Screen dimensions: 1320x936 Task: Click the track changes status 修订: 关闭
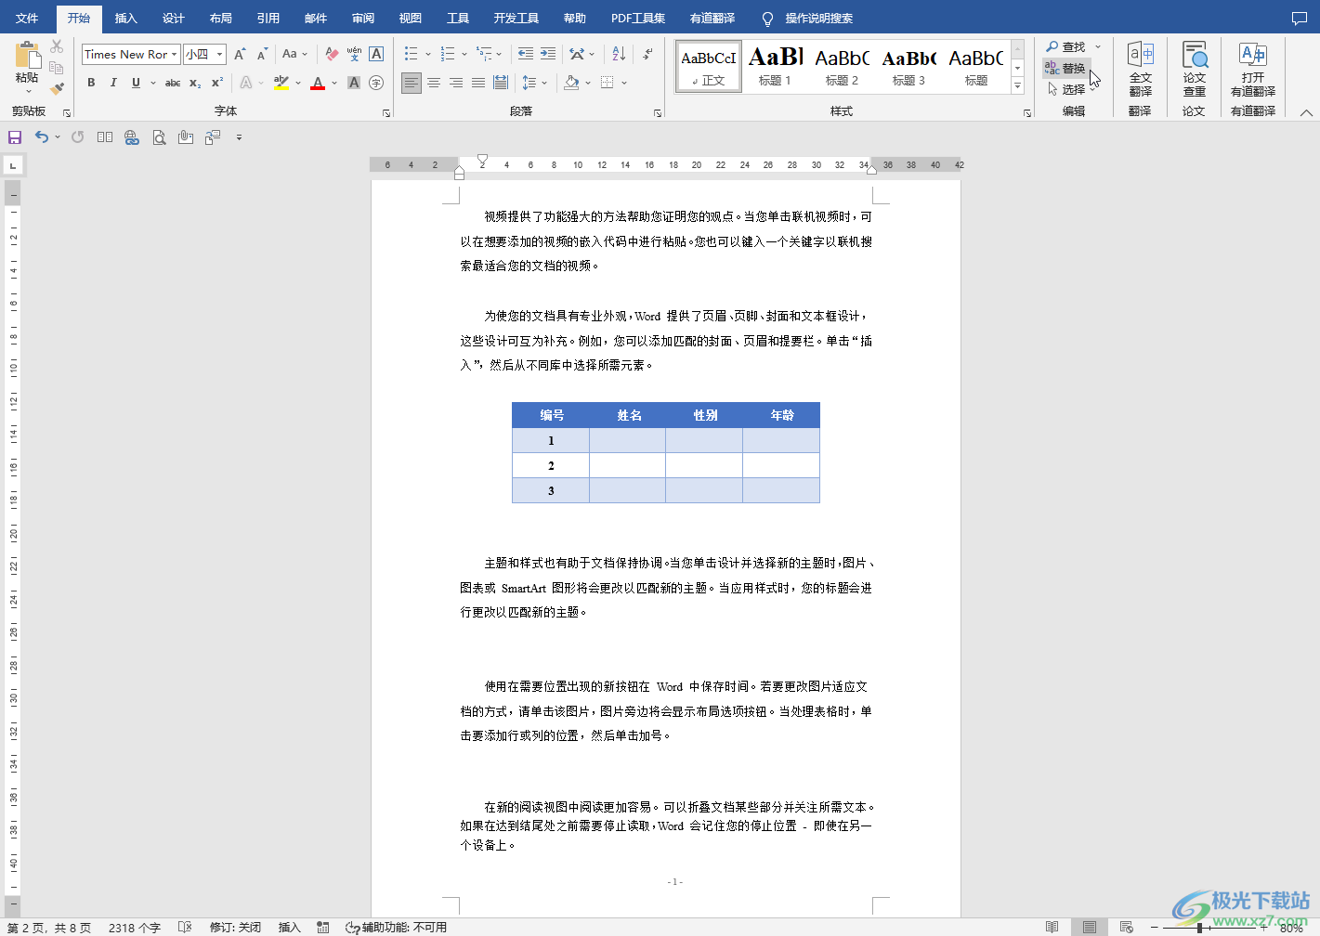[x=235, y=927]
